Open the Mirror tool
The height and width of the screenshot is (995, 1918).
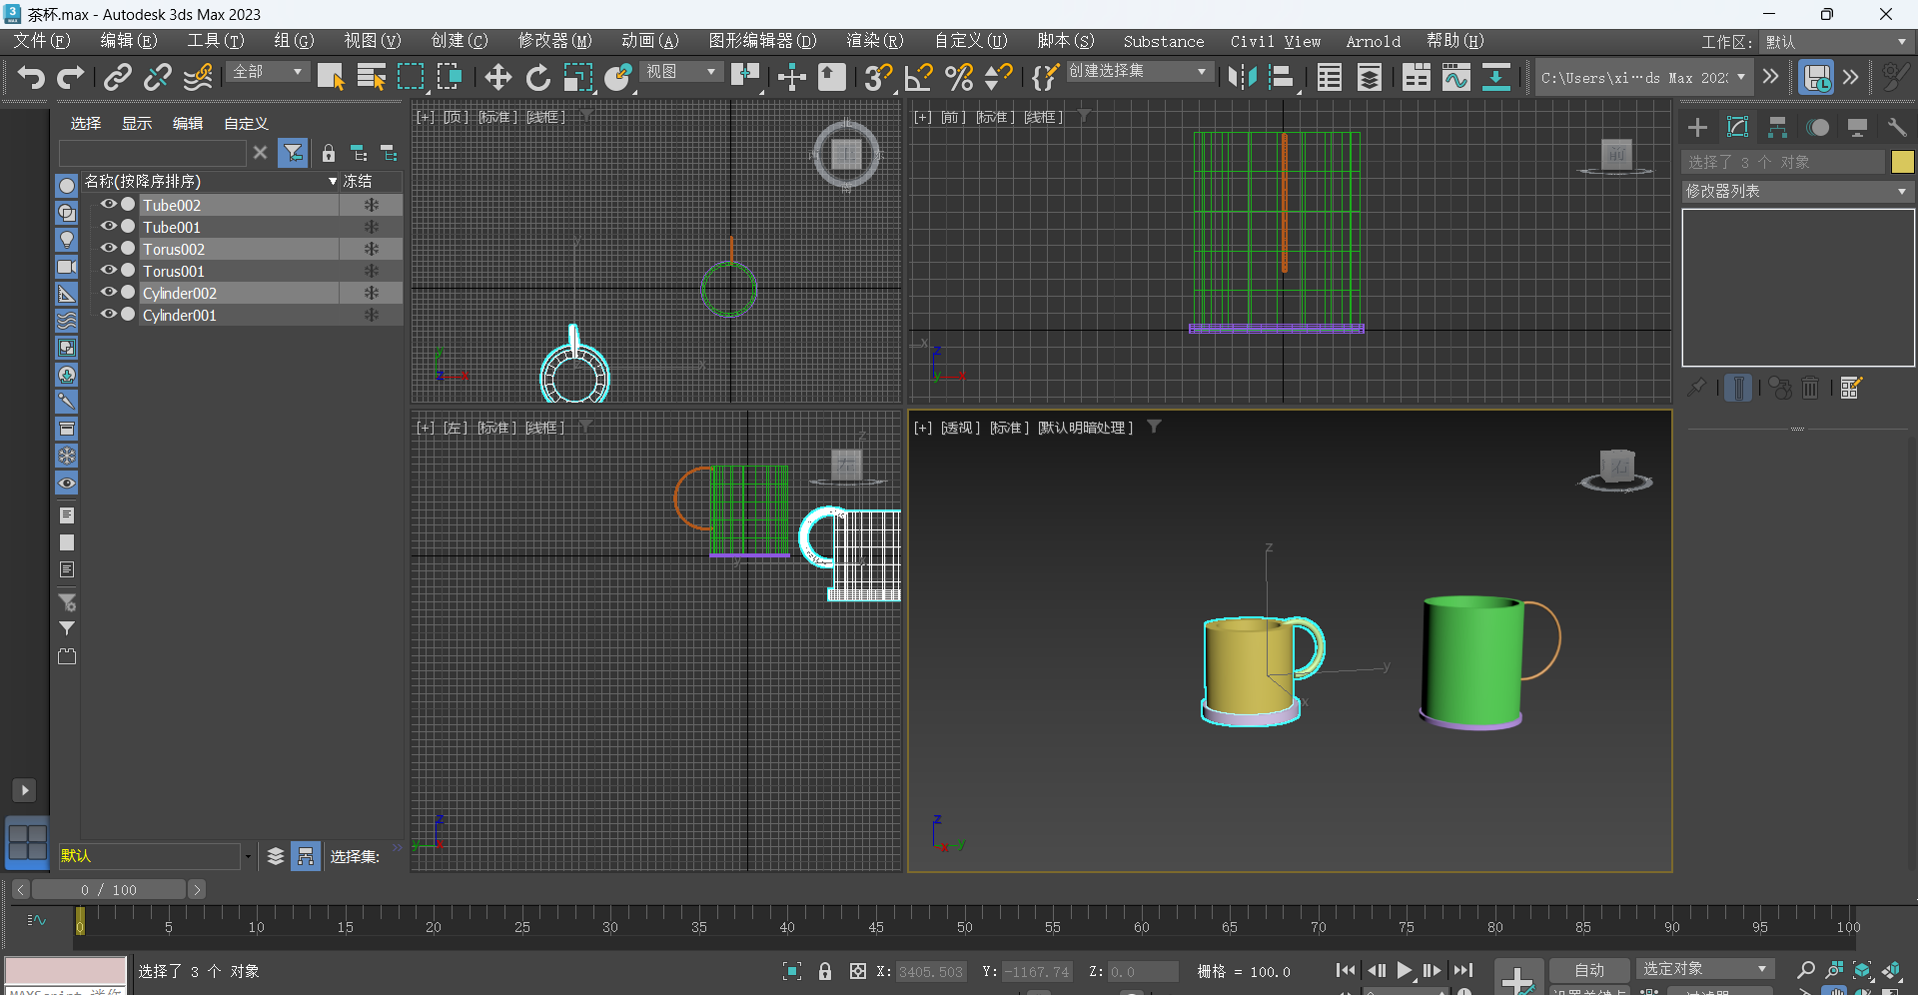tap(1242, 77)
